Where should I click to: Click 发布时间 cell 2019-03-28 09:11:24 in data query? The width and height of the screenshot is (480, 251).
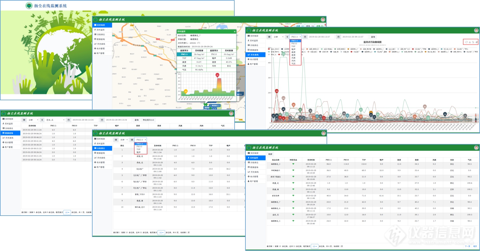click(32, 130)
